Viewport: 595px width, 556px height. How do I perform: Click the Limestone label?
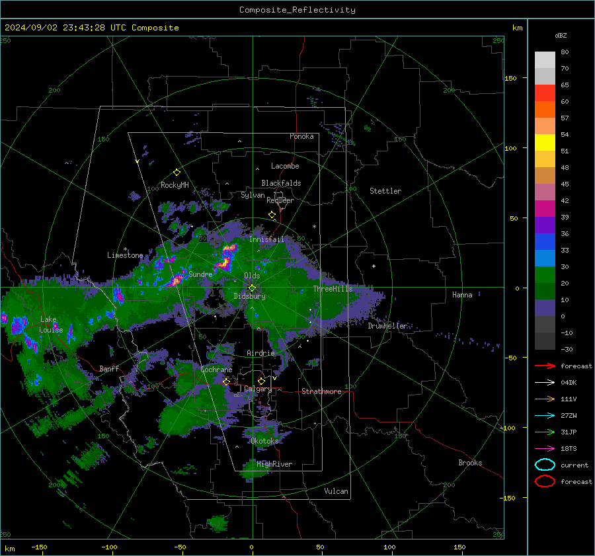125,255
